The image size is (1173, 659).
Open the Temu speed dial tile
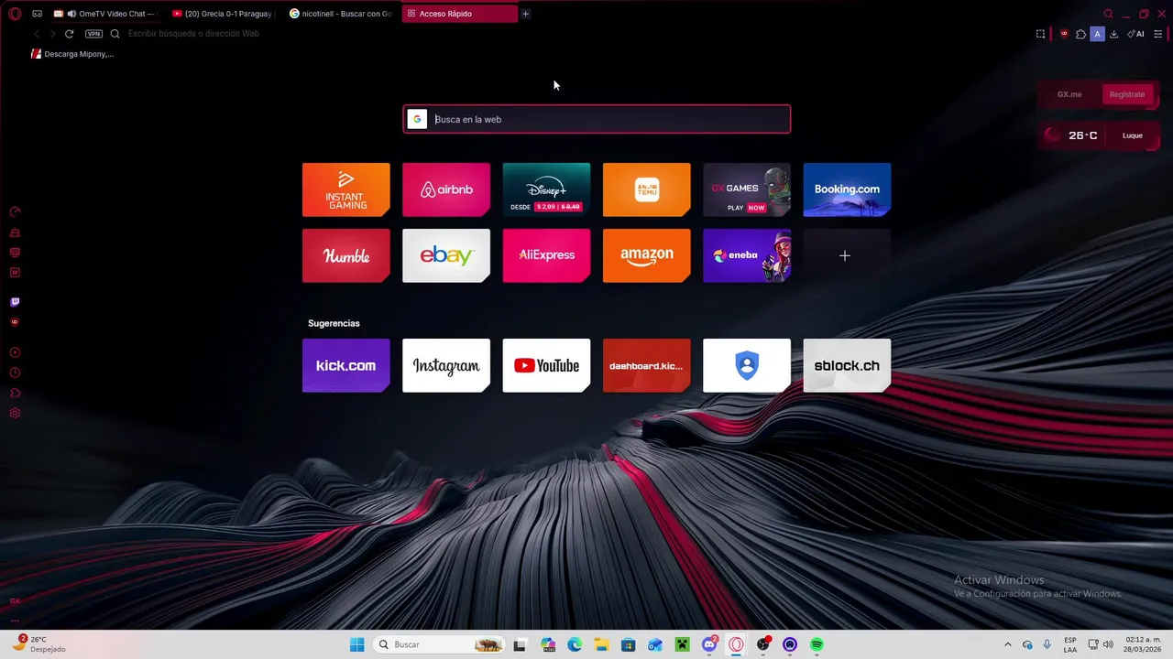[646, 189]
